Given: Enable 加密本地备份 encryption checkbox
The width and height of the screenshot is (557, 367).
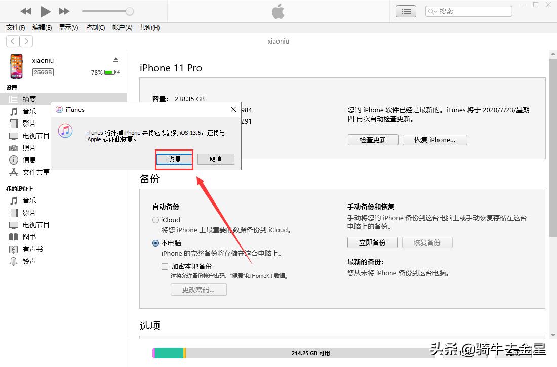Looking at the screenshot, I should (165, 266).
